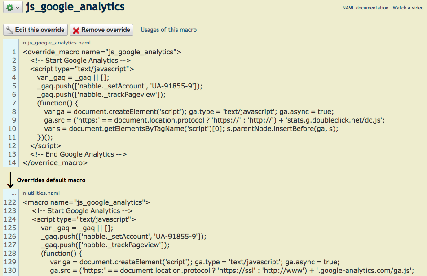This screenshot has width=427, height=276.
Task: Click the js_google_analytics page title
Action: point(75,7)
